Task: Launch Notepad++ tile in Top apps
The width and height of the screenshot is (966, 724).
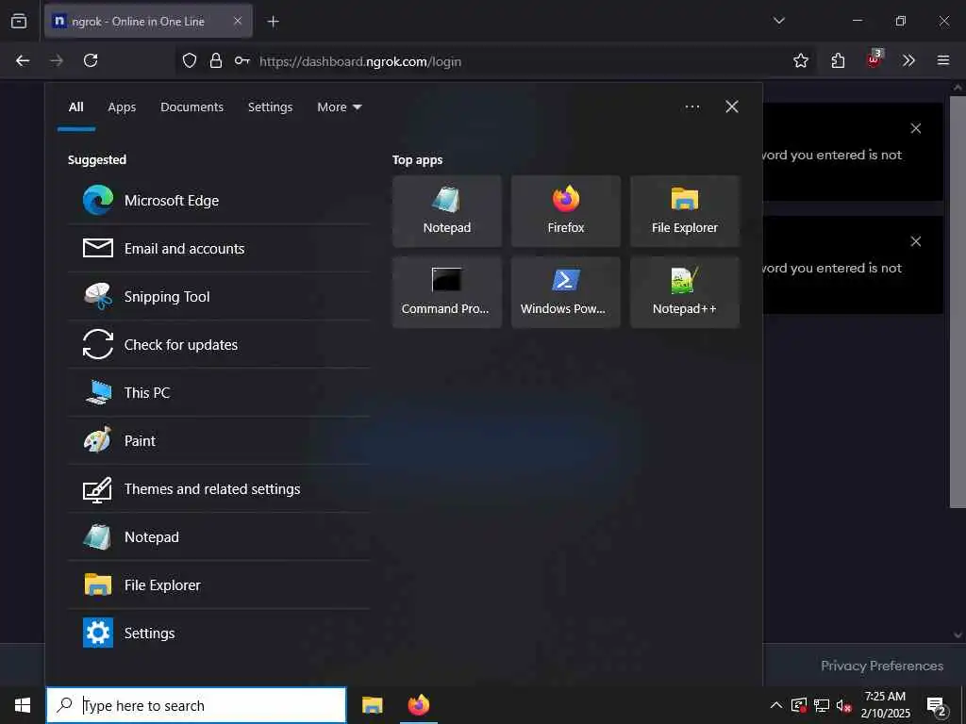Action: point(685,292)
